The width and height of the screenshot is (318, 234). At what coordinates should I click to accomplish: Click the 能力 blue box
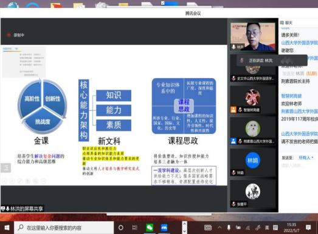114,110
